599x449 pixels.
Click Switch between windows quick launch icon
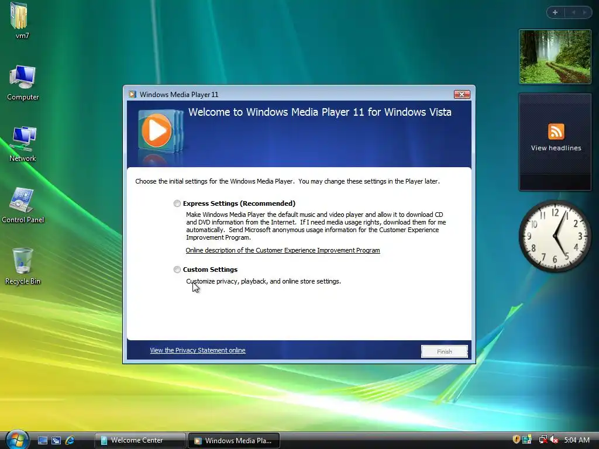(x=56, y=441)
